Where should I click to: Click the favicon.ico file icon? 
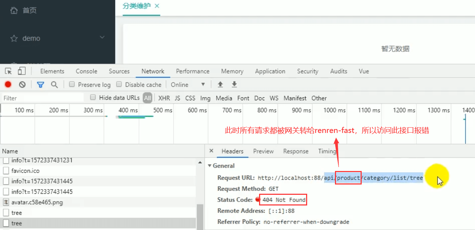(6, 171)
